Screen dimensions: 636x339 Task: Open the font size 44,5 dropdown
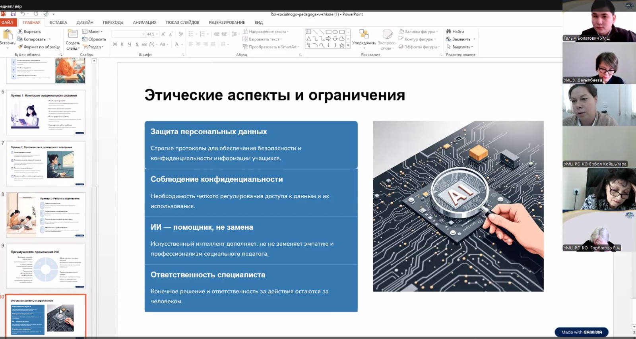pos(157,34)
